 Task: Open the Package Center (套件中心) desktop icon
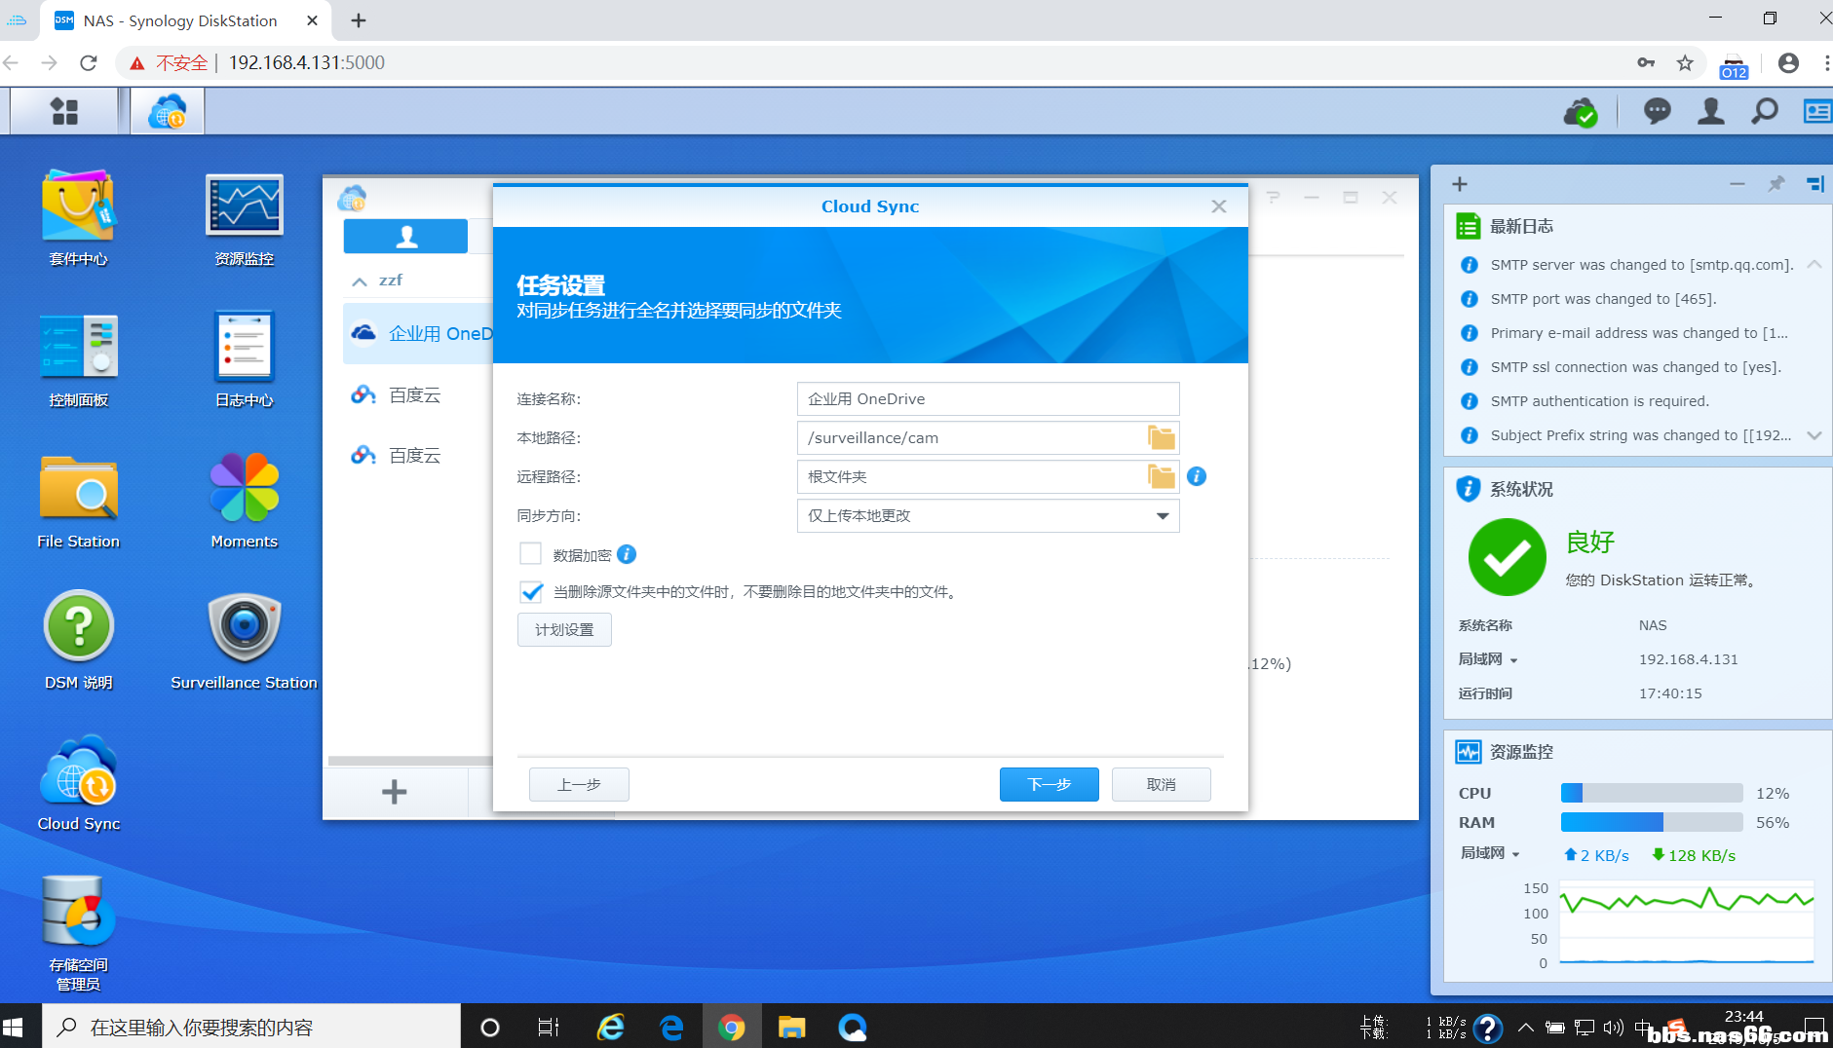click(x=78, y=207)
